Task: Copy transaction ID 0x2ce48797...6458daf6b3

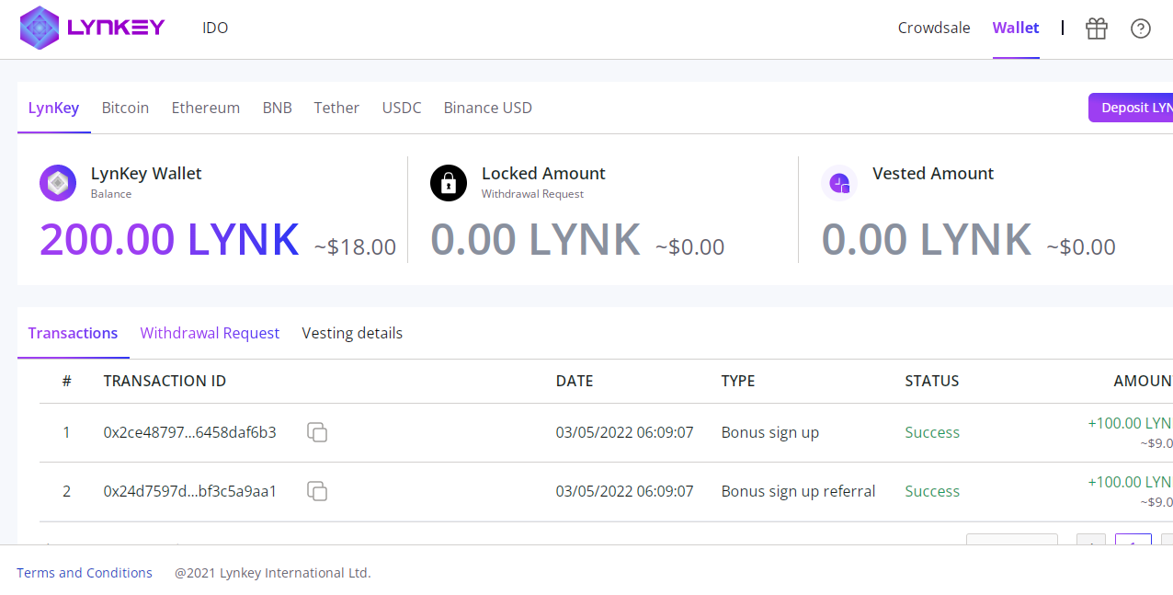Action: 317,432
